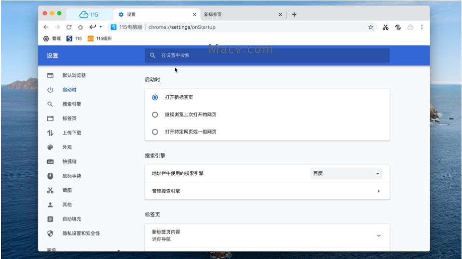462x259 pixels.
Task: Open the 115组织 bookmark
Action: [100, 39]
